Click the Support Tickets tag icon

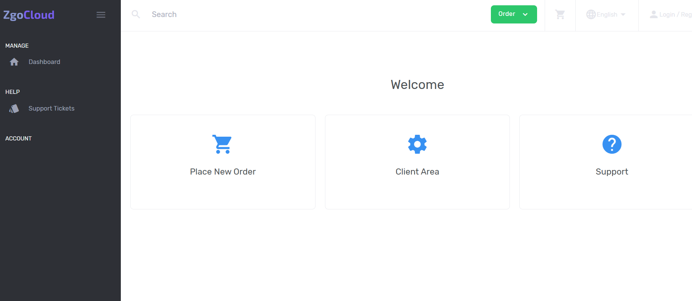[14, 109]
